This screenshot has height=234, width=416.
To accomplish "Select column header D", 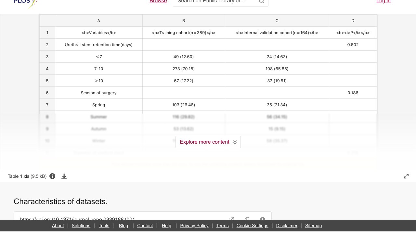I will point(353,20).
